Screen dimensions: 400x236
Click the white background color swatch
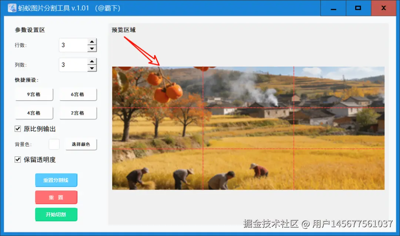click(54, 144)
